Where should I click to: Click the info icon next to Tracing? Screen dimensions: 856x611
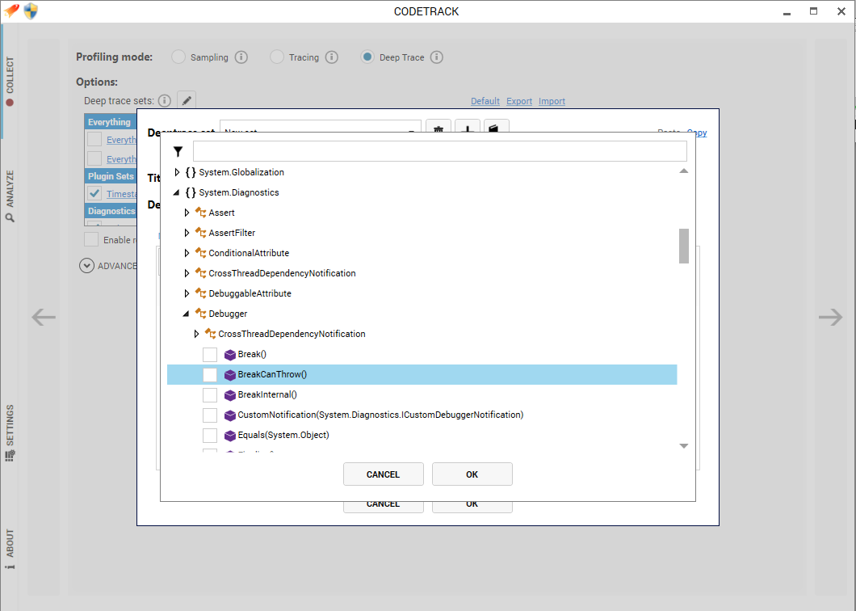(332, 57)
